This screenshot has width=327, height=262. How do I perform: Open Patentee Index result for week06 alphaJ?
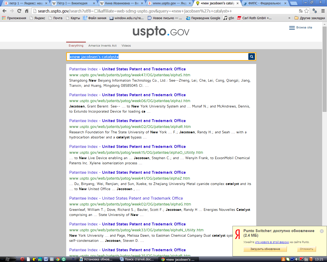pyautogui.click(x=127, y=95)
